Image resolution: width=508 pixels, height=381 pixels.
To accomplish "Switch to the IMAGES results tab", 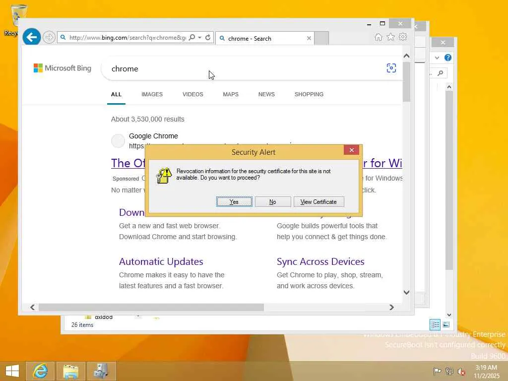I will pos(152,94).
